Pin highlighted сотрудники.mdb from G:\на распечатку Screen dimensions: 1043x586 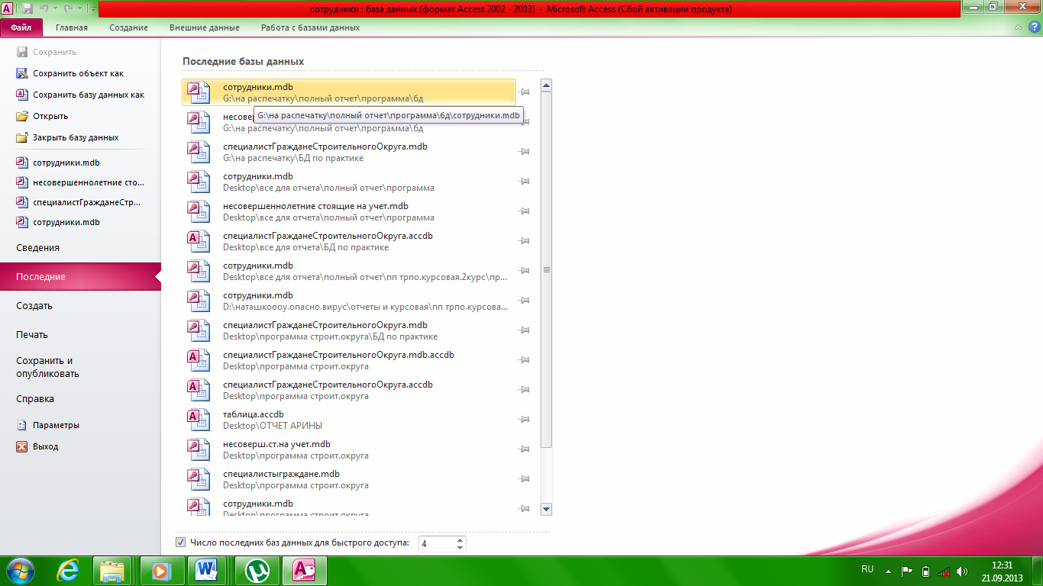(x=524, y=92)
